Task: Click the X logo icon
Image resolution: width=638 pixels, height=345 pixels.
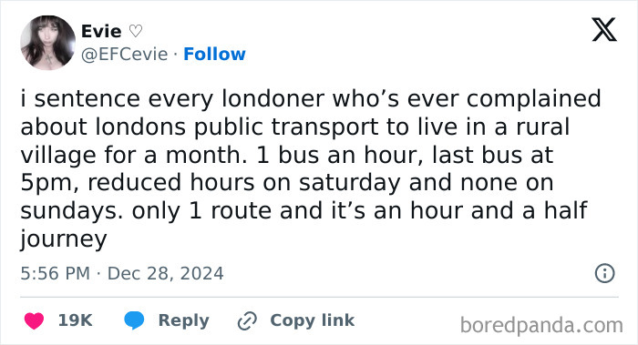Action: [x=604, y=29]
